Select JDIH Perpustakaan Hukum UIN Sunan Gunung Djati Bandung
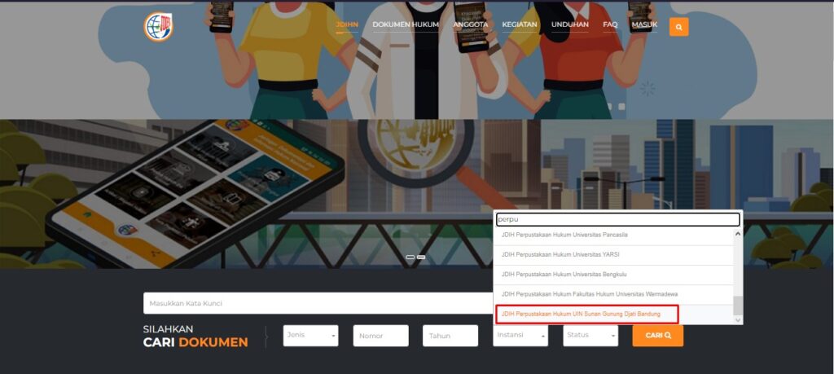The width and height of the screenshot is (834, 374). [581, 314]
